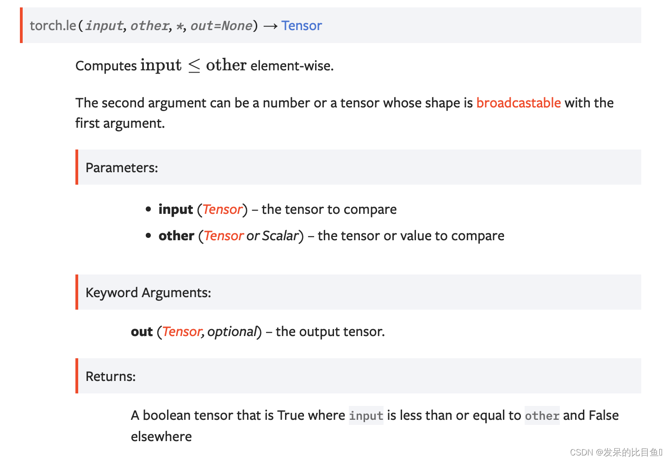Click the Scalar type text

[280, 236]
